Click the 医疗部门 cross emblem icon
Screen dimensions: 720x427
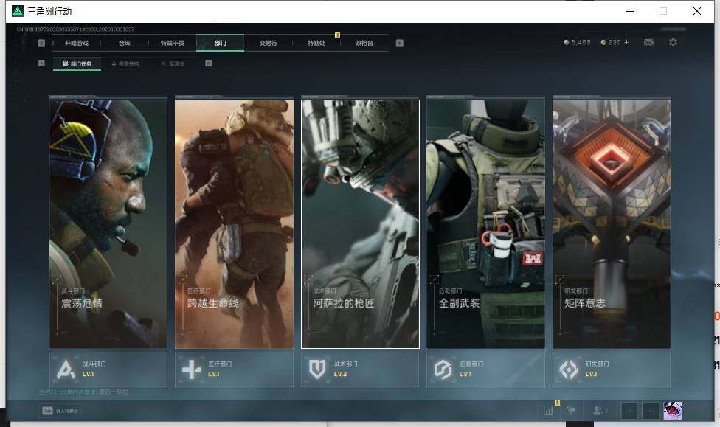tap(192, 369)
